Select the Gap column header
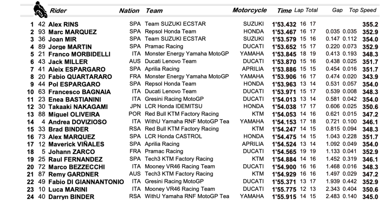388x206 pixels. point(337,10)
